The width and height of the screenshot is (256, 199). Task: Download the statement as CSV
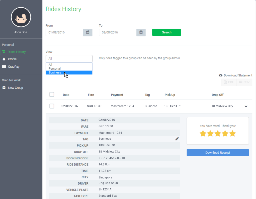coord(244,82)
